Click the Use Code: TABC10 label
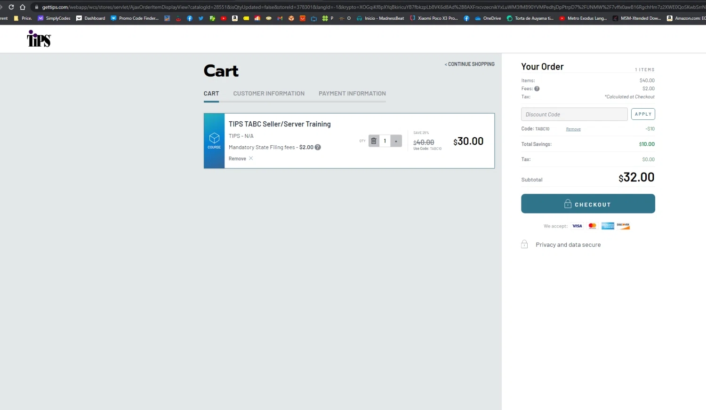Viewport: 706px width, 410px height. pos(427,149)
